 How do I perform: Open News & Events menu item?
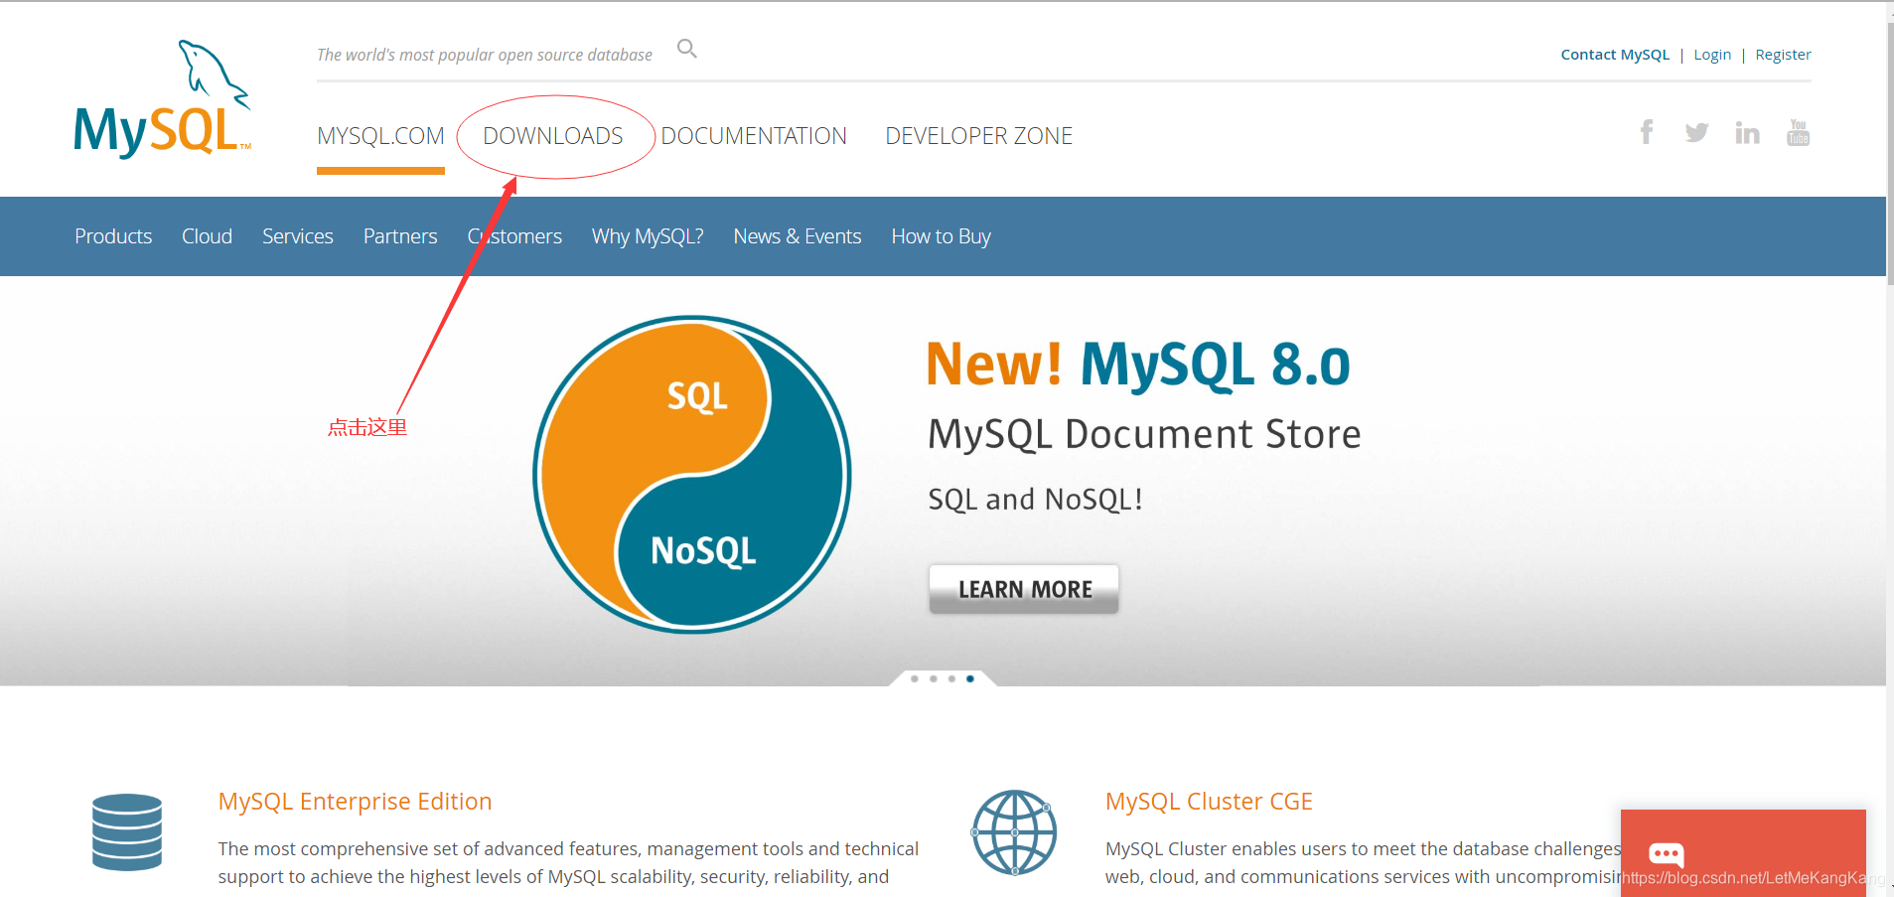point(798,236)
